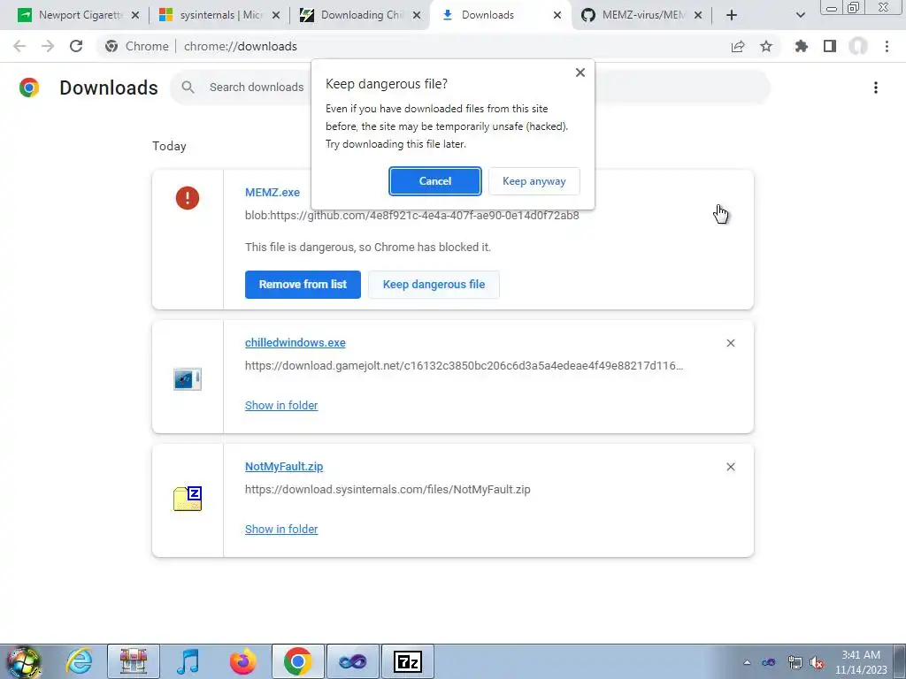Open the NotMyFault.zip file link

[x=284, y=467]
